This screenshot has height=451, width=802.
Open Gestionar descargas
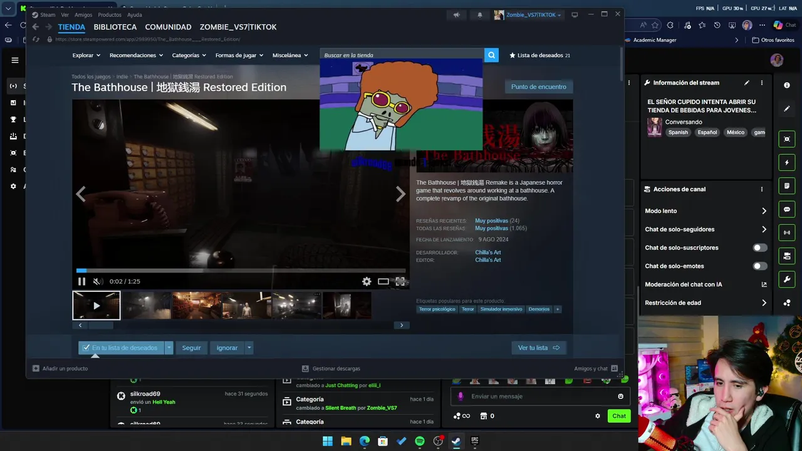coord(331,368)
